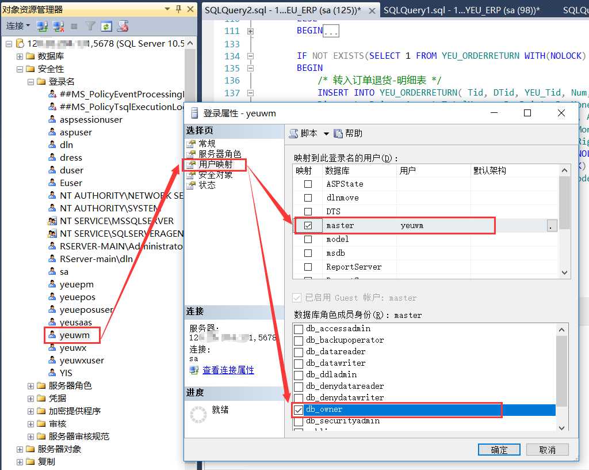
Task: Click the activity monitor icon in Object Explorer toolbar
Action: click(x=123, y=26)
